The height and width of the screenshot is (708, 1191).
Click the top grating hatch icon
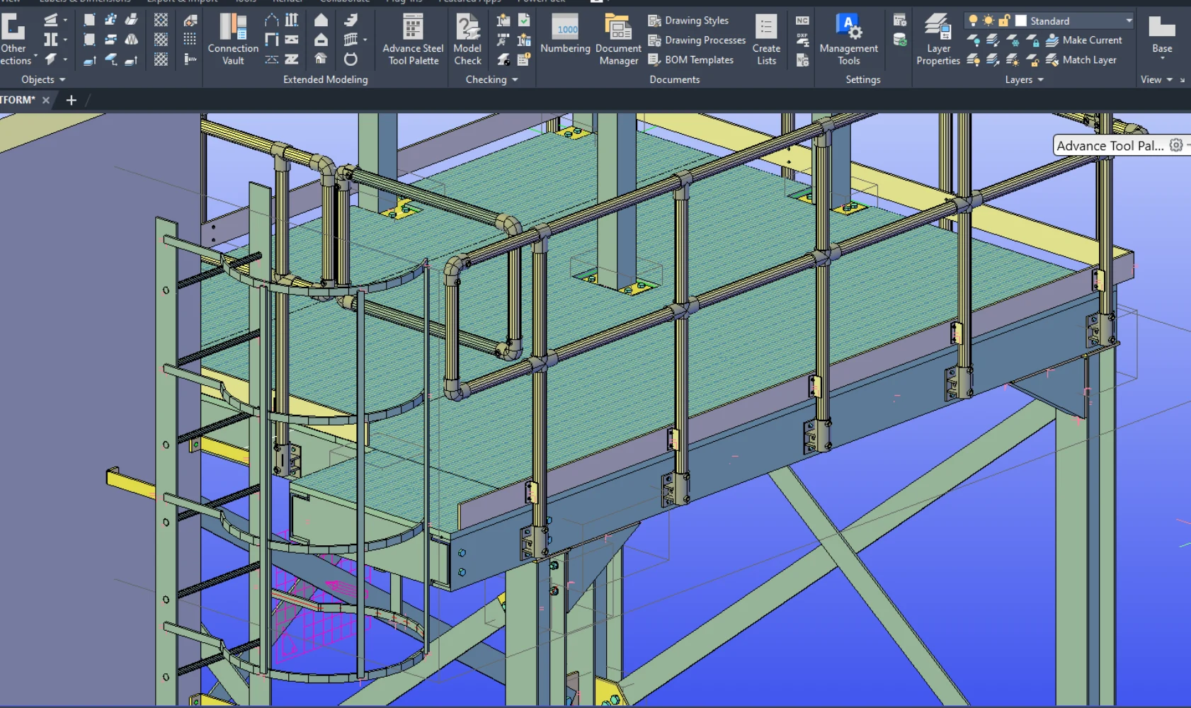(161, 19)
